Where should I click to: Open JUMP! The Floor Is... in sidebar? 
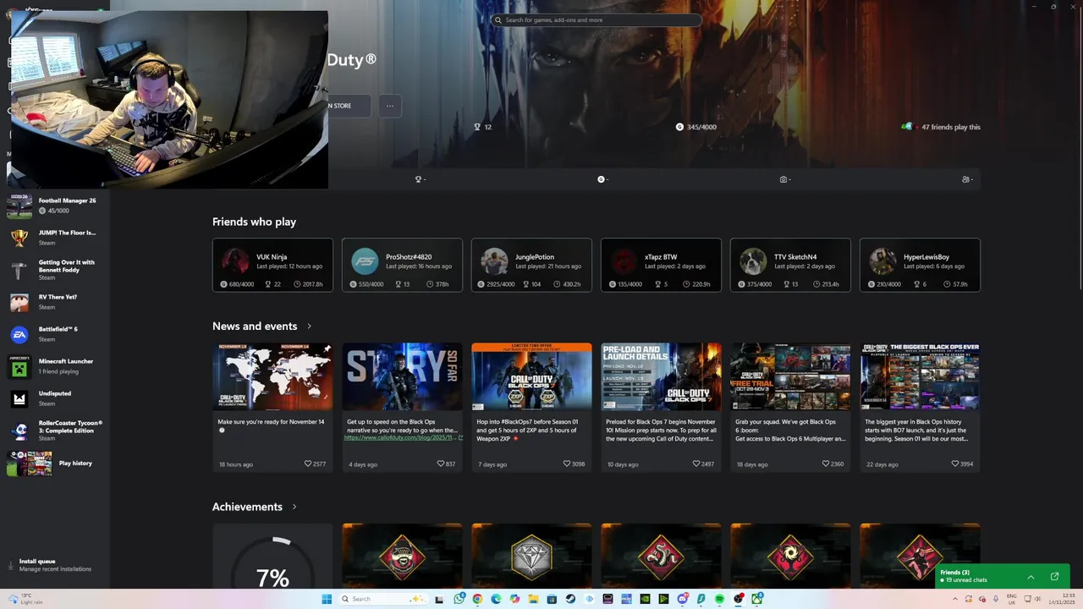point(55,238)
